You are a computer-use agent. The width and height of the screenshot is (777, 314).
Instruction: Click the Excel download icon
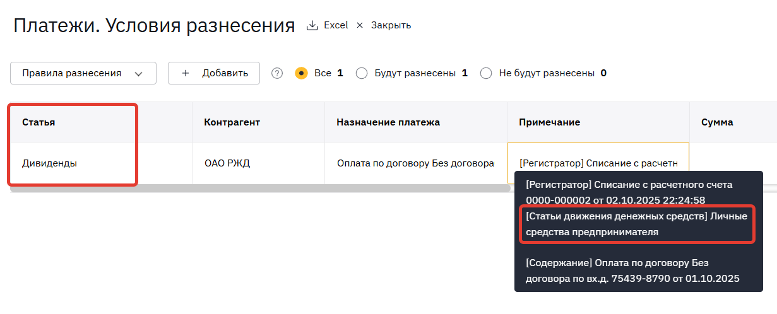(x=312, y=25)
